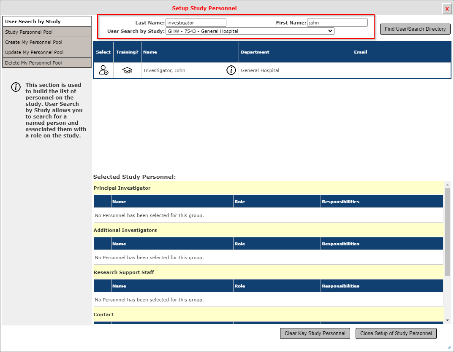Open Update My Personnel Pool tab

47,52
